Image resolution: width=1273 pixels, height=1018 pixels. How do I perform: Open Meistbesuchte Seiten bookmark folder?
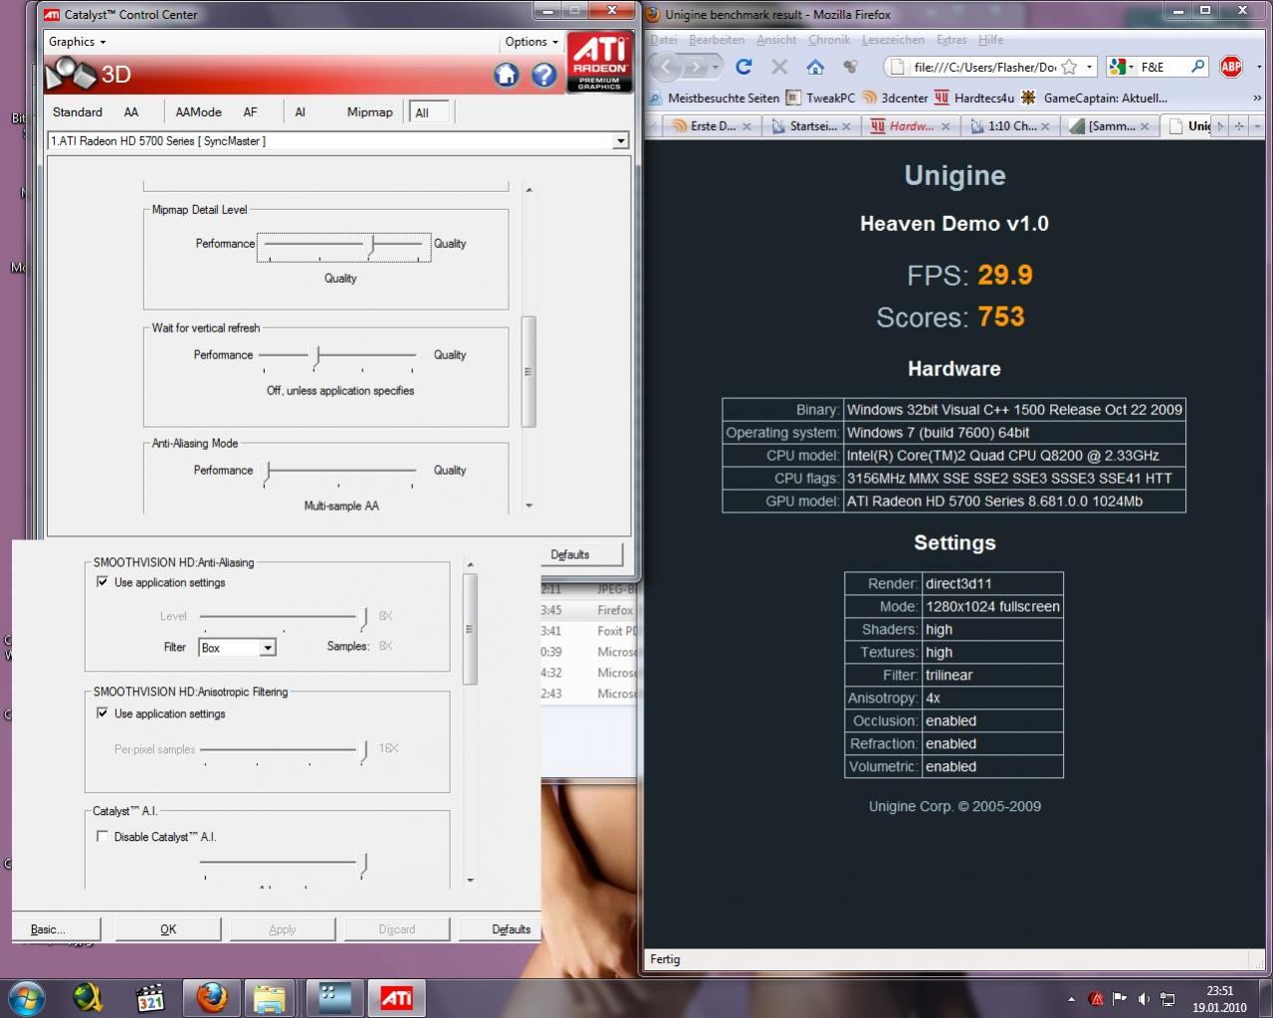(714, 98)
